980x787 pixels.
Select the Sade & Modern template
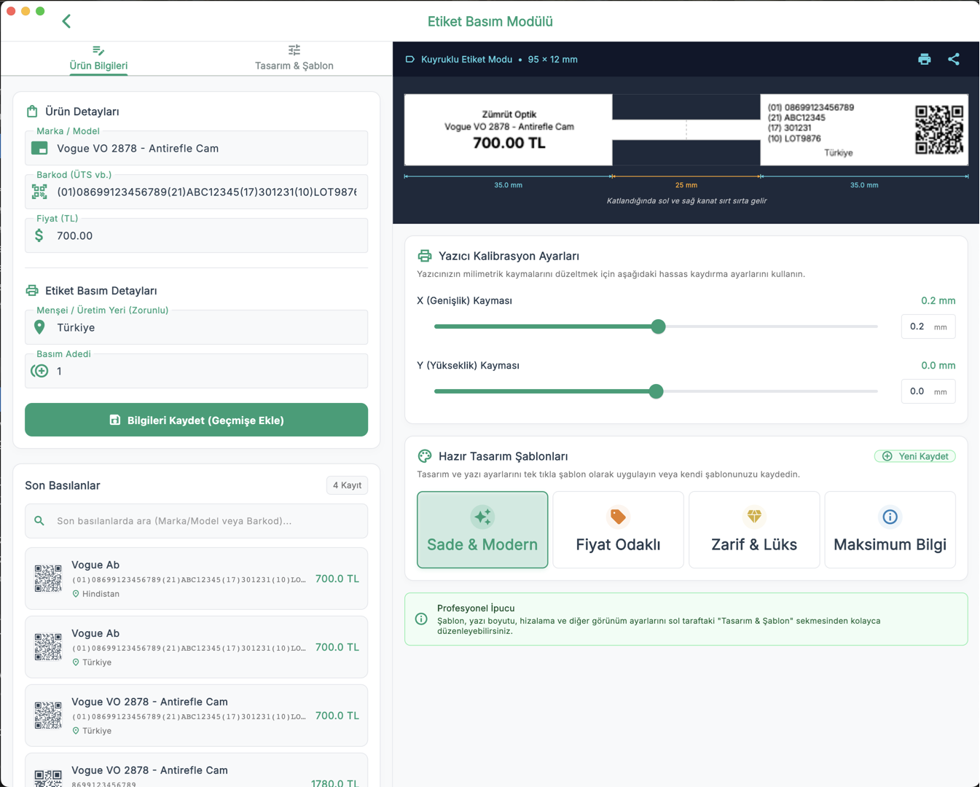(482, 530)
